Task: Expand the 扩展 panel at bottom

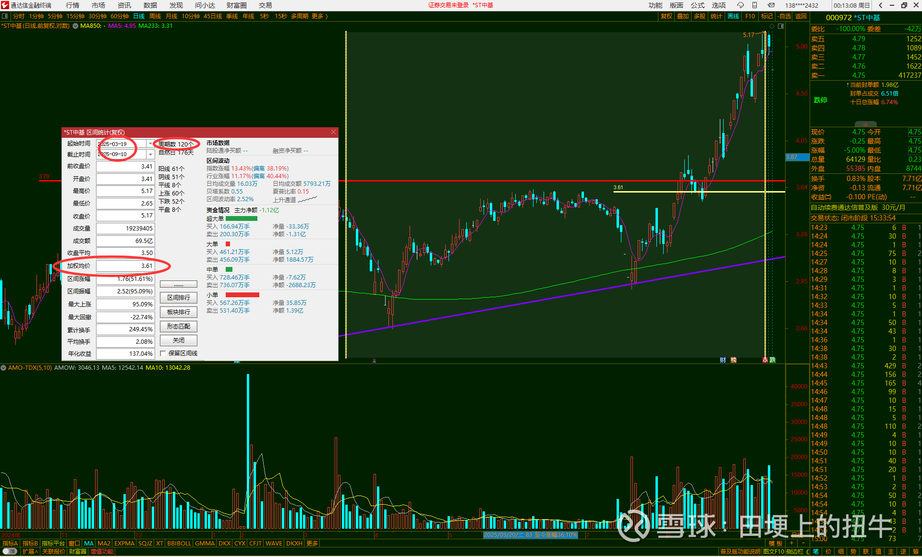Action: pos(30,552)
